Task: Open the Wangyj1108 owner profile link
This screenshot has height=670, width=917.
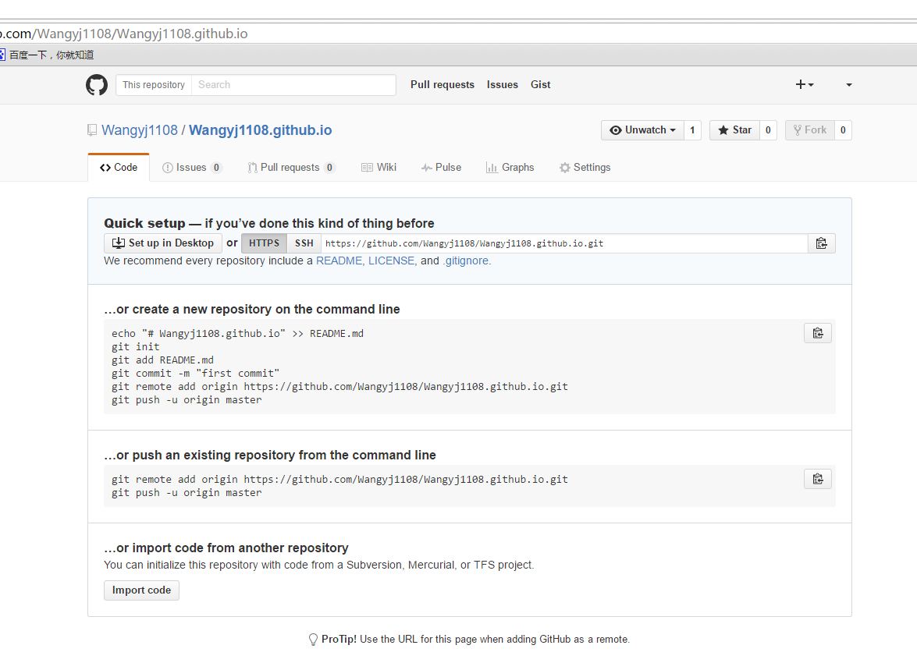Action: (140, 129)
